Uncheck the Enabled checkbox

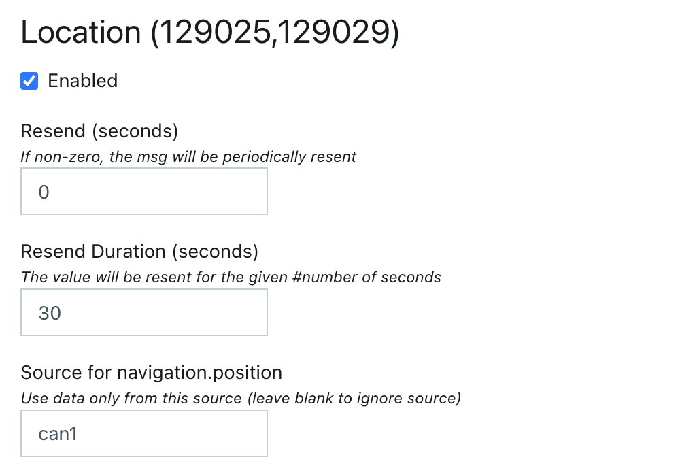click(x=29, y=81)
